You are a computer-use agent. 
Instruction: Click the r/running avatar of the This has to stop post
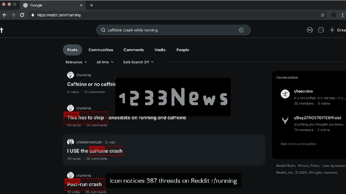tap(70, 108)
